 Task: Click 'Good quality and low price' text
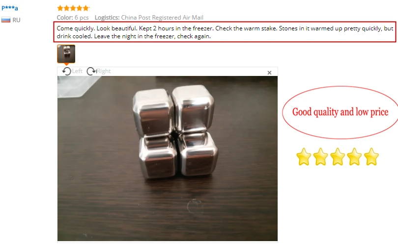pyautogui.click(x=340, y=112)
